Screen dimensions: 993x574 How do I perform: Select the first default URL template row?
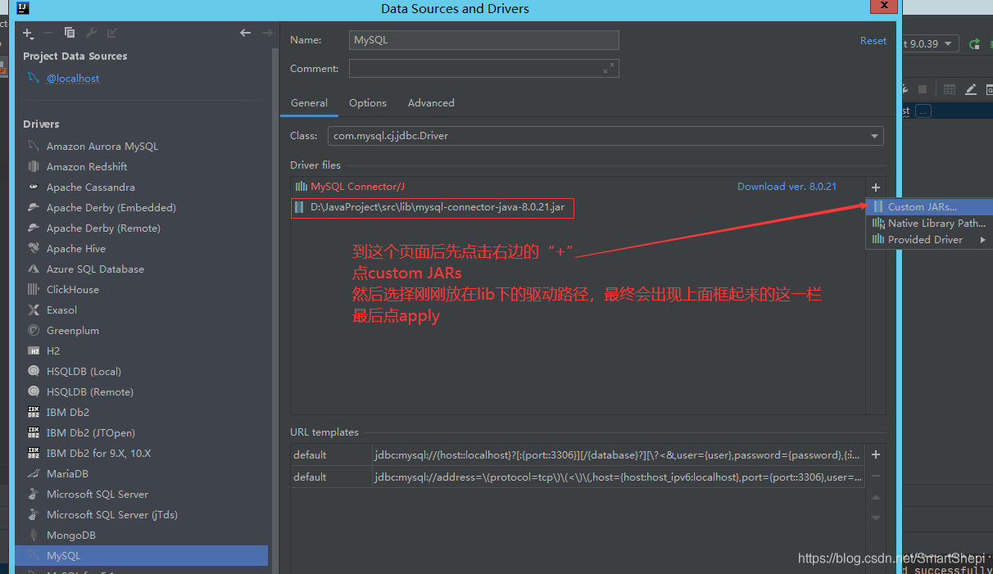click(x=578, y=454)
